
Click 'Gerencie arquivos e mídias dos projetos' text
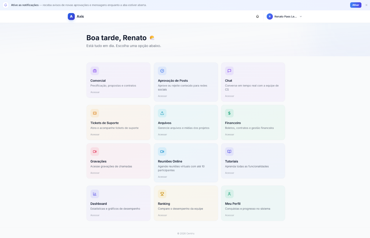coord(184,128)
